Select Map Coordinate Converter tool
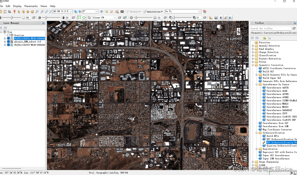 pyautogui.click(x=277, y=129)
